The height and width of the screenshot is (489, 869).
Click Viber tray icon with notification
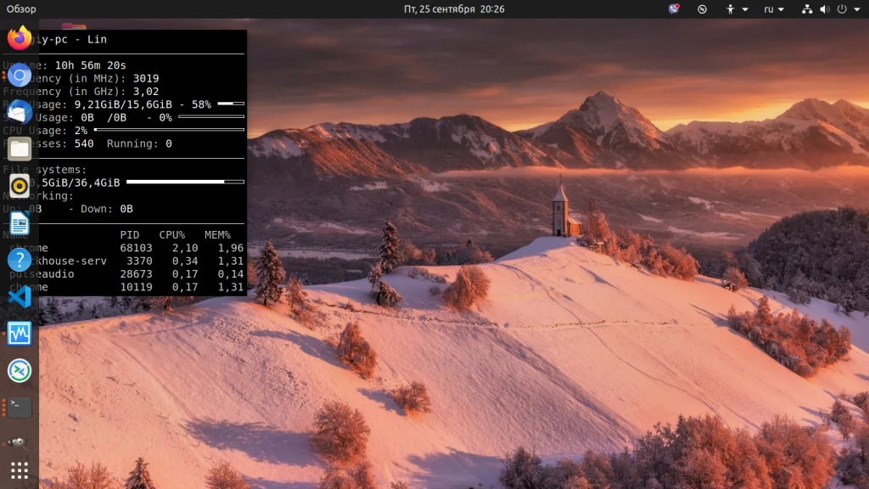point(674,9)
